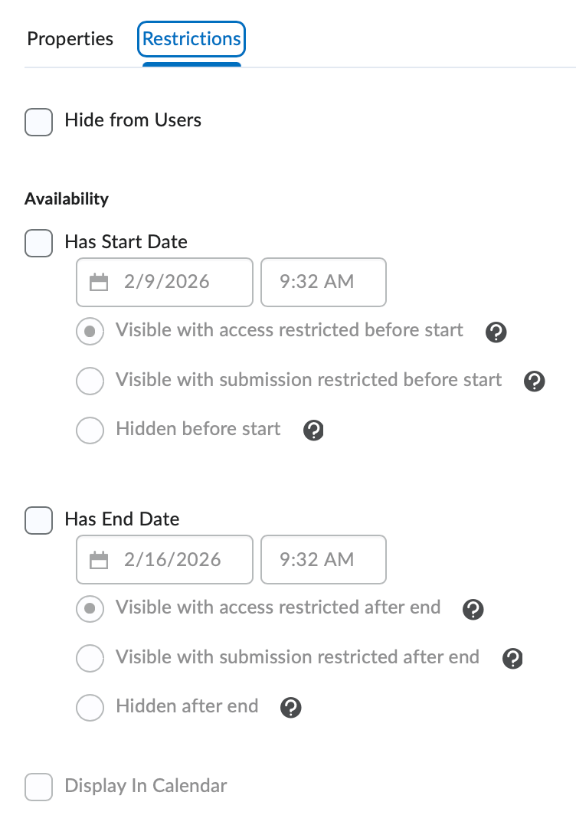576x838 pixels.
Task: Select "Hidden before start" radio option
Action: pos(90,430)
